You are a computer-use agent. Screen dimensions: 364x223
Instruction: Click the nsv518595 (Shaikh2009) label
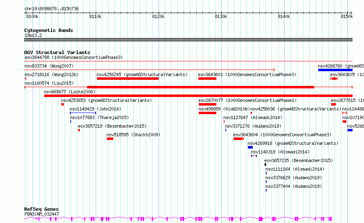[133, 135]
